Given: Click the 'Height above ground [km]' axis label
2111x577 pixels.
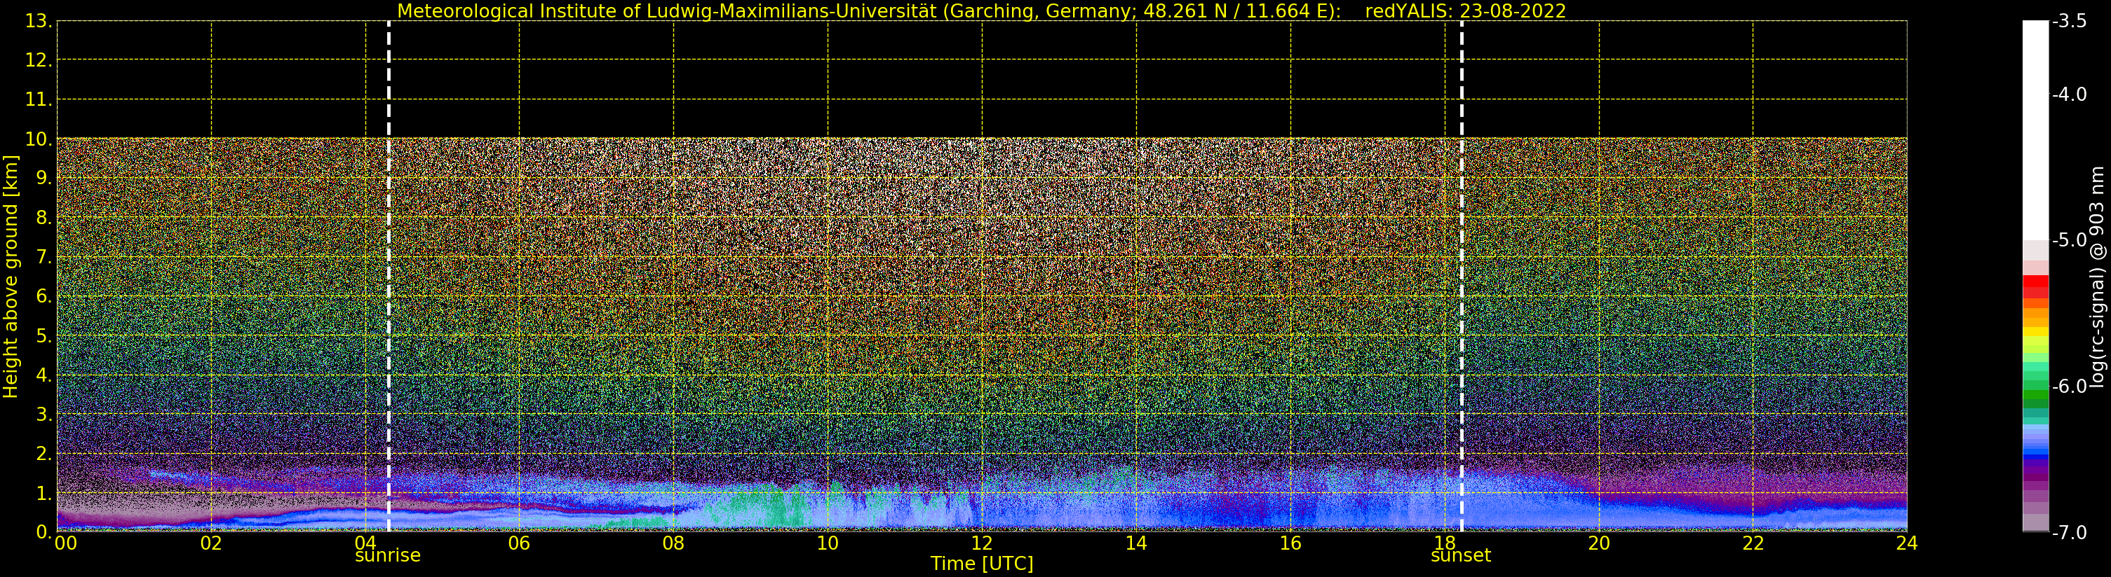Looking at the screenshot, I should 11,277.
